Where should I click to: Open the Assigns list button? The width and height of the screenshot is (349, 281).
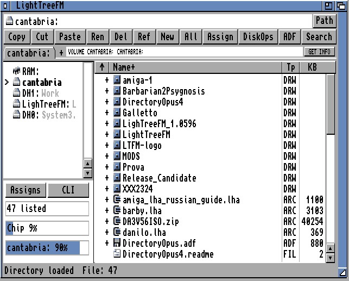coord(26,190)
